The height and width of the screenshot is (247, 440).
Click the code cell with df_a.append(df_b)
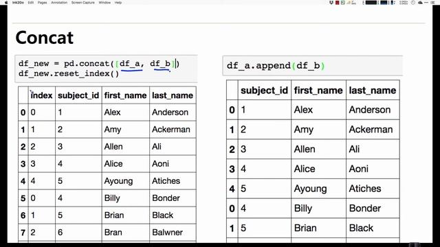pyautogui.click(x=313, y=66)
